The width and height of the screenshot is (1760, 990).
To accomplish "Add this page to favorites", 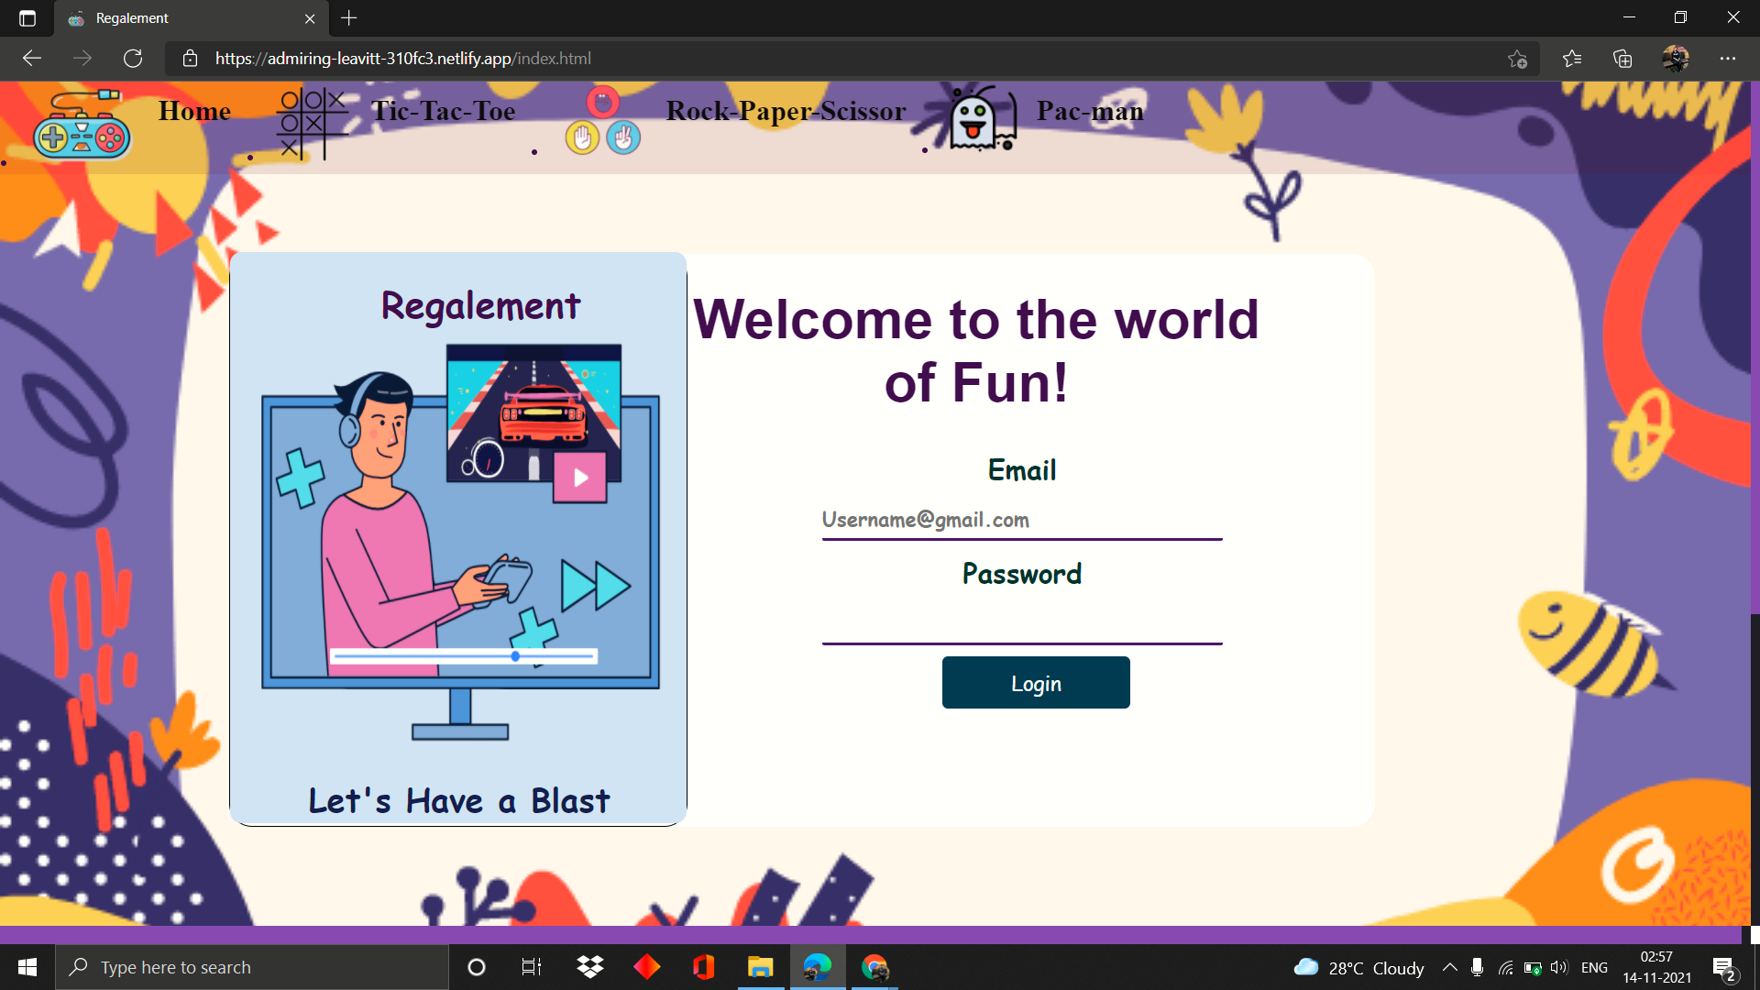I will (1517, 59).
